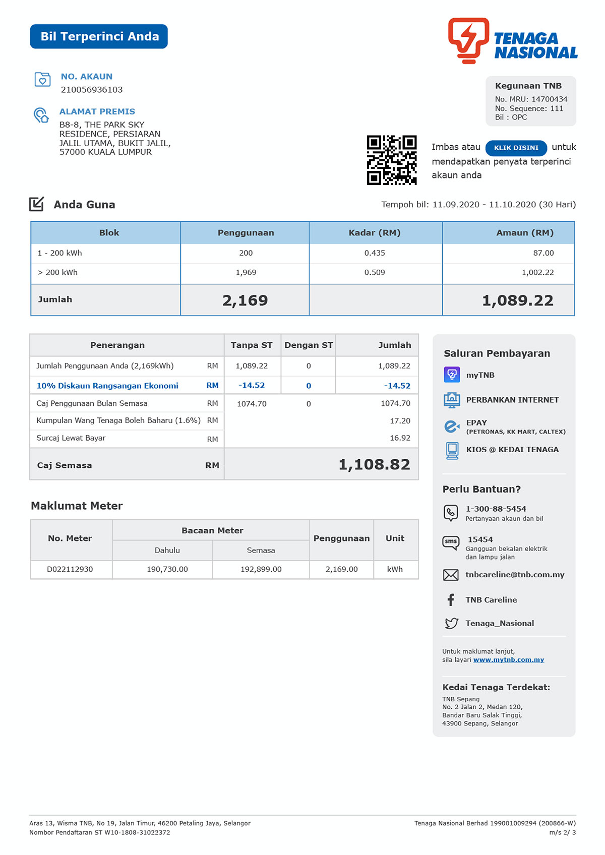This screenshot has width=605, height=855.
Task: Click the Facebook TNB Careline icon
Action: click(x=451, y=599)
